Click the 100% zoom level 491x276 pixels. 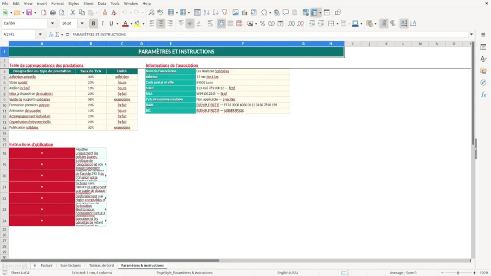[x=484, y=273]
